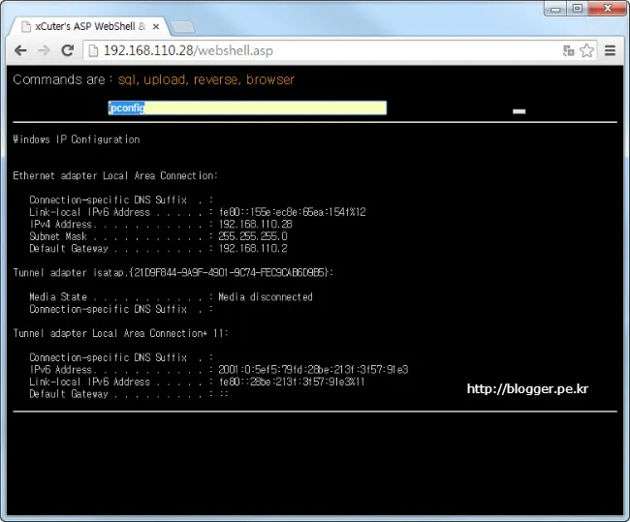
Task: Focus the ipconfig command input field
Action: 247,108
